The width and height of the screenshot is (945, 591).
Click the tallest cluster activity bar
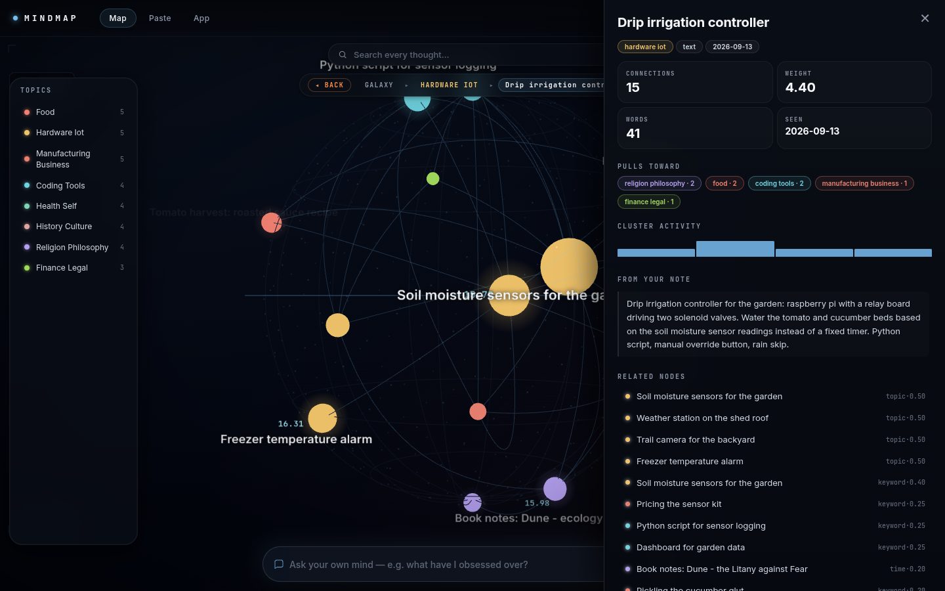735,249
